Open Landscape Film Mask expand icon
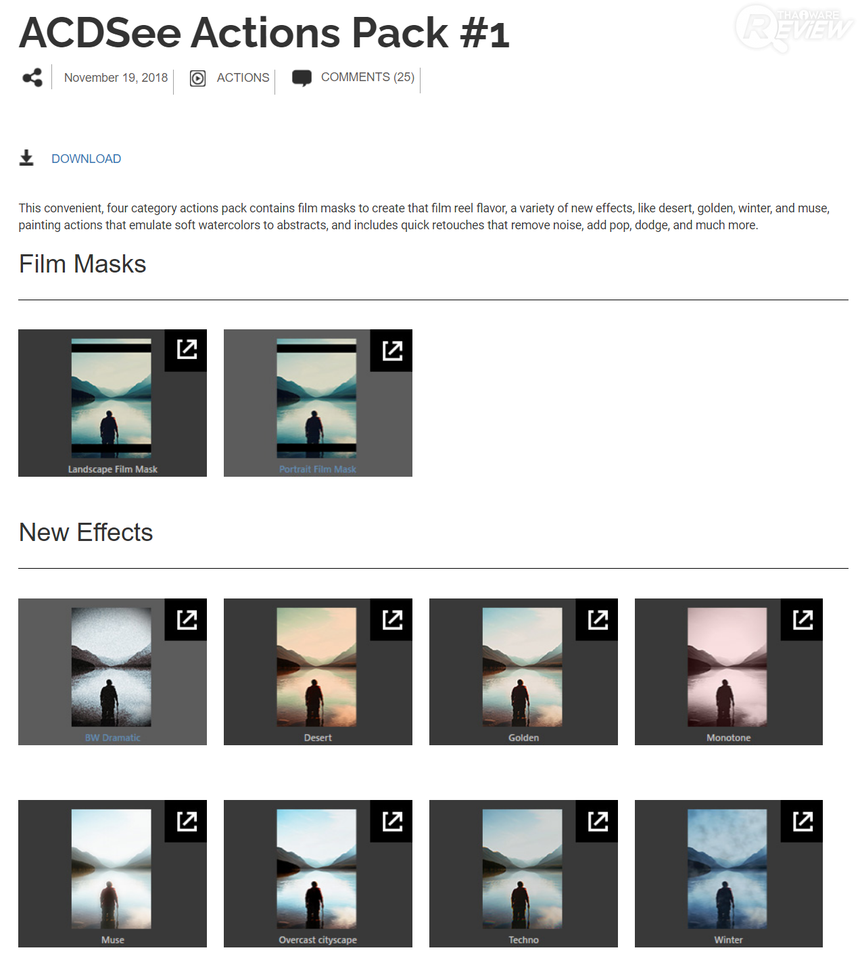Screen dimensions: 860x965 [186, 350]
